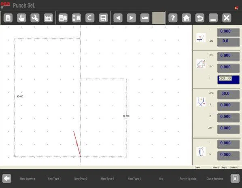Select New Type 4 option
This screenshot has height=188, width=242.
pos(134,179)
